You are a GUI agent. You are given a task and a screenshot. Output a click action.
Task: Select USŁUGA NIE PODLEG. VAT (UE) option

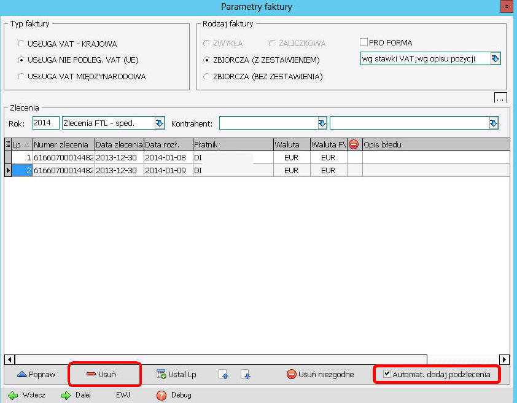[x=21, y=60]
